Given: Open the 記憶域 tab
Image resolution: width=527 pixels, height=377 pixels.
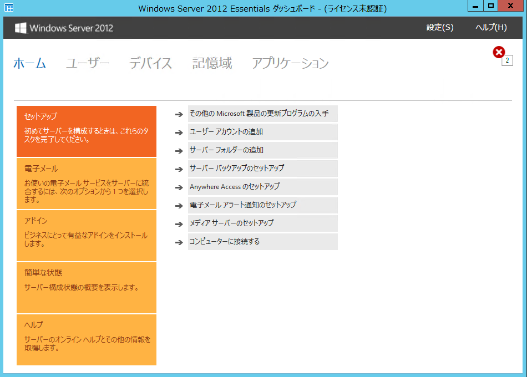Looking at the screenshot, I should pos(212,63).
